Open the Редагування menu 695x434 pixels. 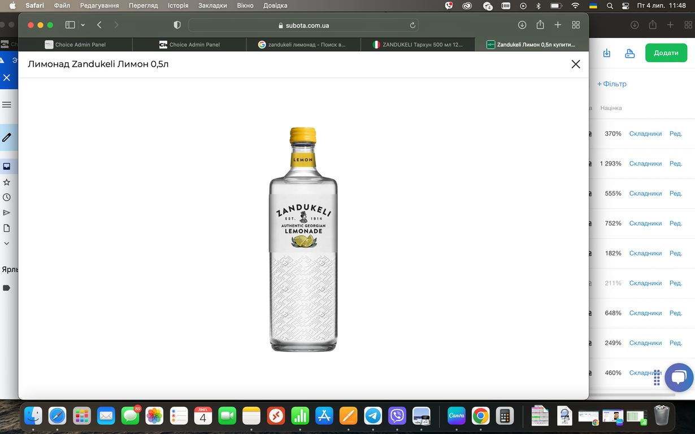pos(99,6)
